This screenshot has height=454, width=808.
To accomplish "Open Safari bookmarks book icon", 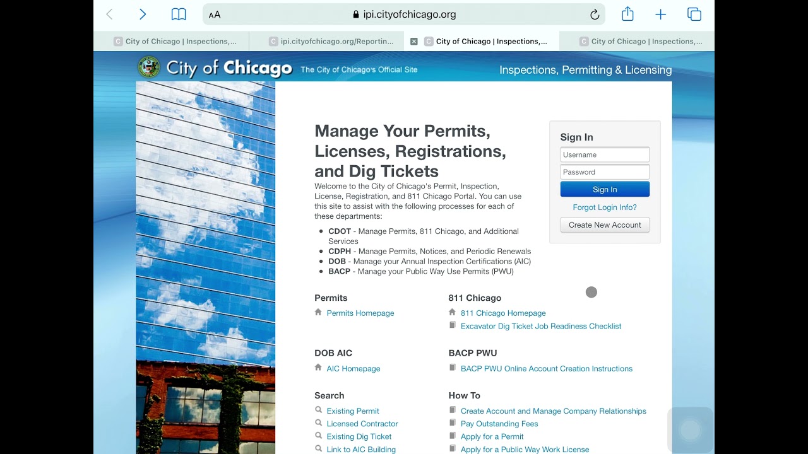I will pos(179,15).
